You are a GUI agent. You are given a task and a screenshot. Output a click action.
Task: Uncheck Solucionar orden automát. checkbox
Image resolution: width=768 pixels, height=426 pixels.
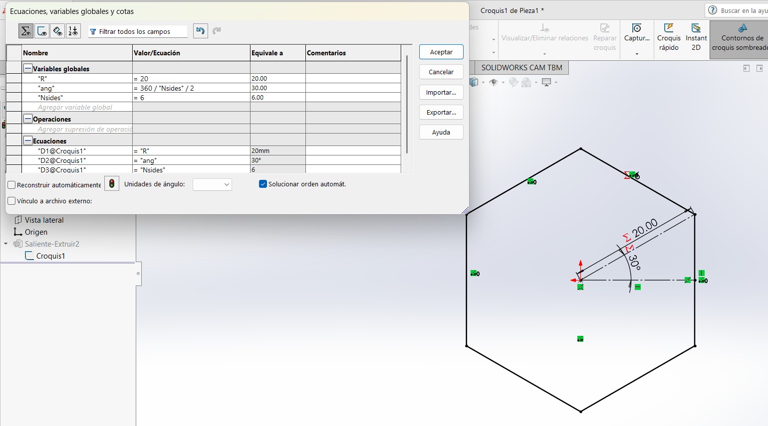pyautogui.click(x=263, y=184)
